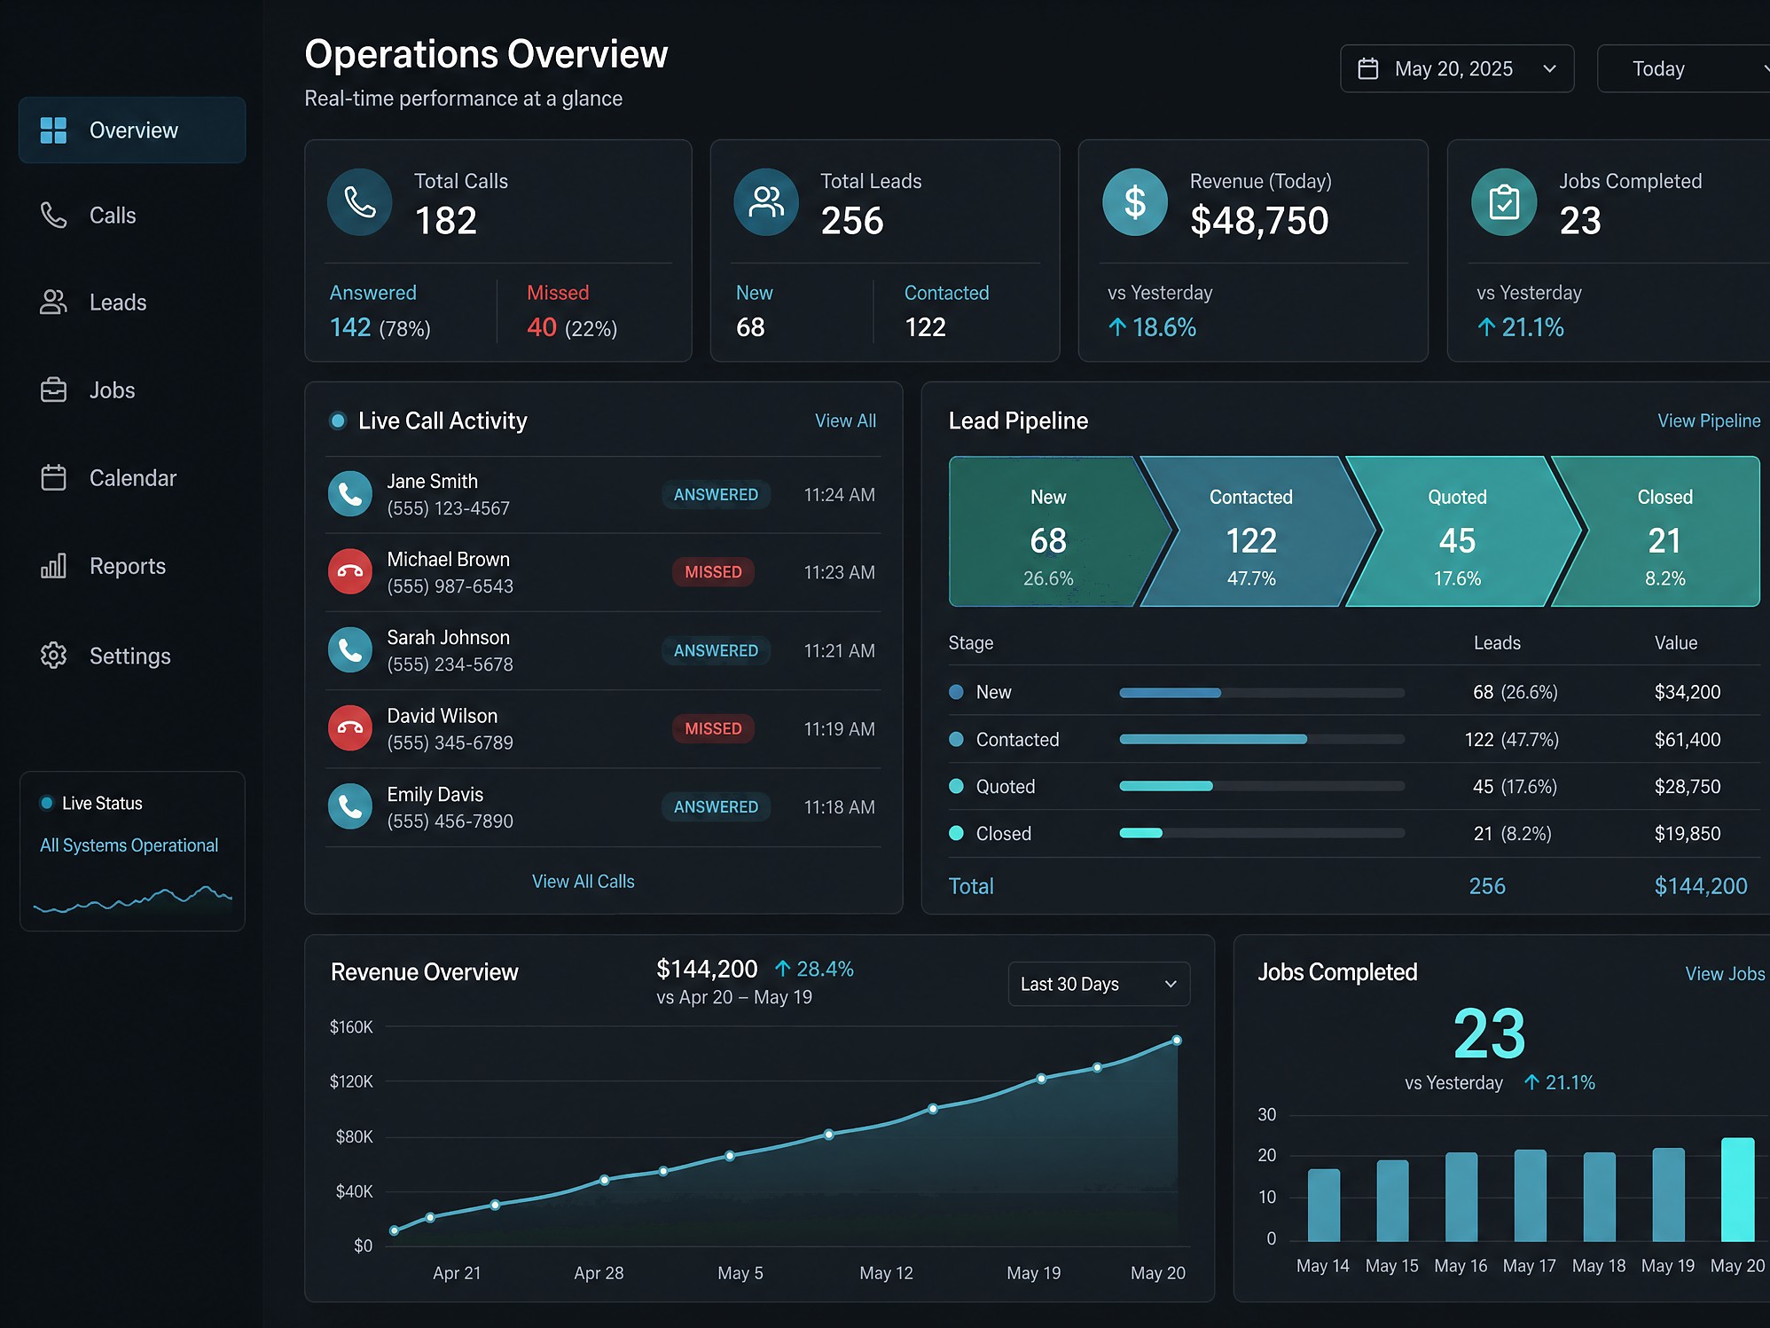Click the Calls phone icon in sidebar
Viewport: 1770px width, 1328px height.
53,215
